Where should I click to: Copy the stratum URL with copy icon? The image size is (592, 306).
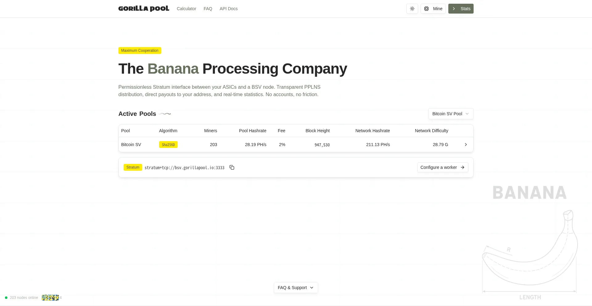click(x=232, y=167)
